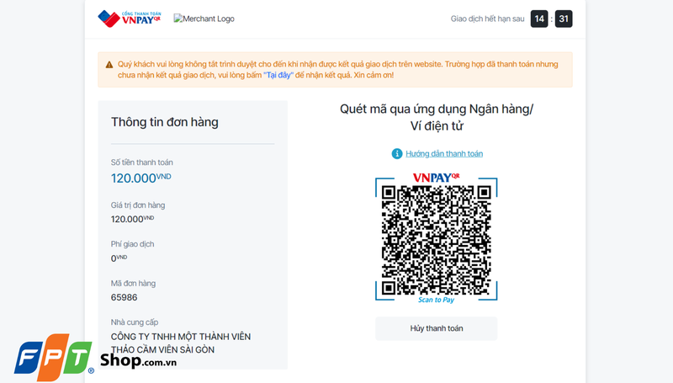Click the warning triangle icon in notice
Screen dimensions: 673x383
(109, 65)
